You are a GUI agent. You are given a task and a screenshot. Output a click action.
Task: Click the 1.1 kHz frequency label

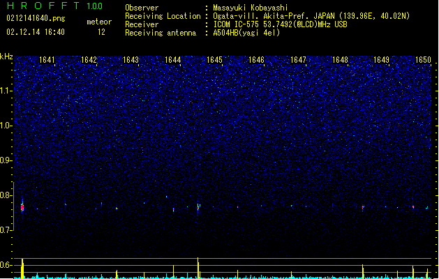pos(6,91)
